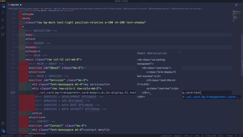Click the Port: 5501 Live Server status
Image resolution: width=243 pixels, height=137 pixels.
pos(211,136)
